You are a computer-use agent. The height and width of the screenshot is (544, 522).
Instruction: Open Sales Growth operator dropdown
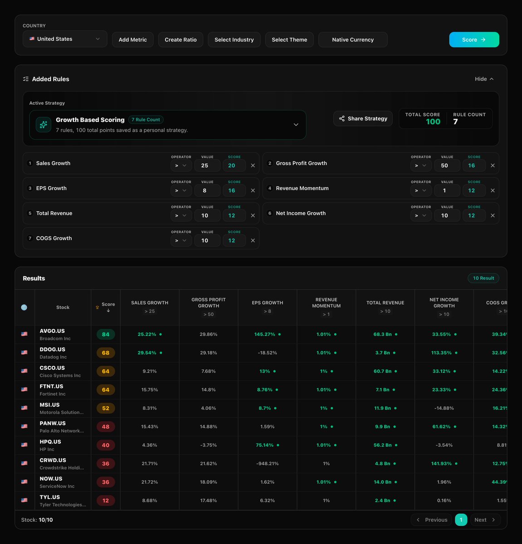[181, 165]
